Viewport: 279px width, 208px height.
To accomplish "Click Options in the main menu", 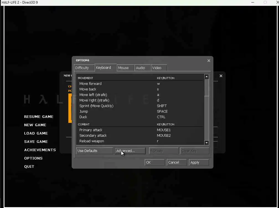I will point(33,158).
